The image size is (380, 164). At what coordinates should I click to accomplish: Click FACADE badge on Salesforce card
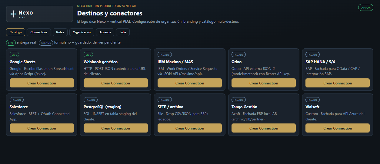click(x=17, y=100)
